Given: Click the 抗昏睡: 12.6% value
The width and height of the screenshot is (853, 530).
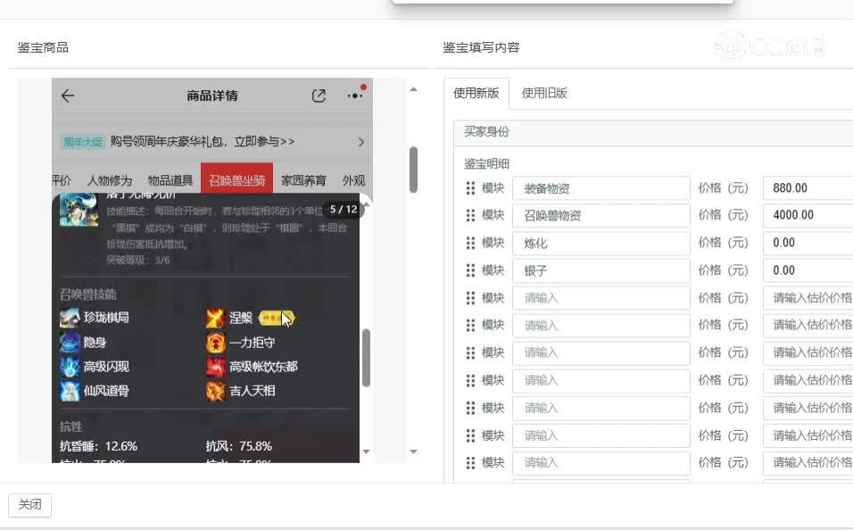Looking at the screenshot, I should 98,446.
